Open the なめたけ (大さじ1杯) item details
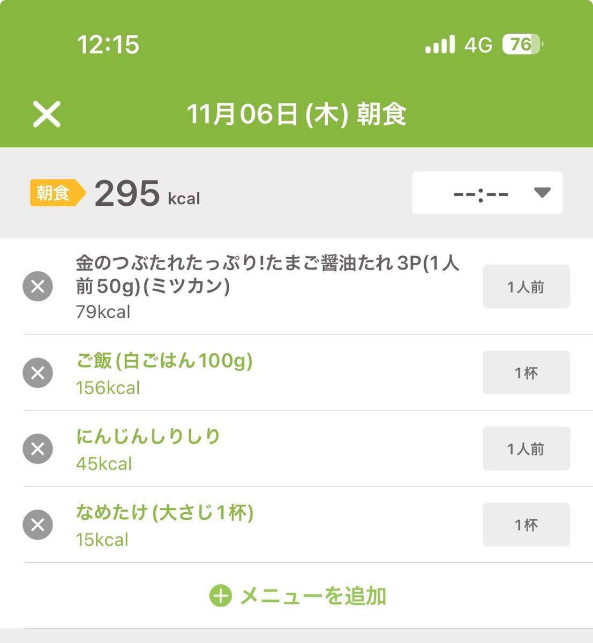Screen dimensions: 593x643 (164, 513)
